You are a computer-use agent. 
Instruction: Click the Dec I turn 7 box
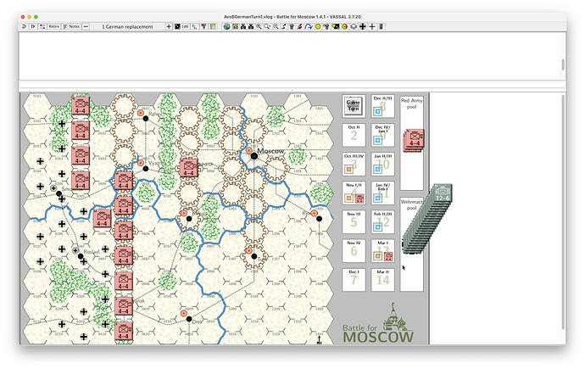354,279
